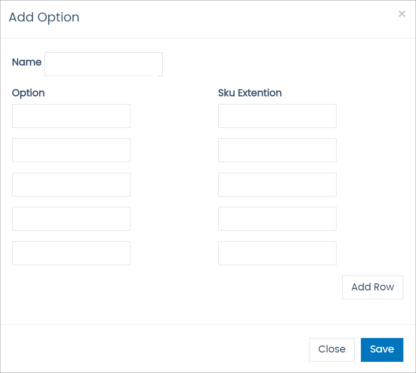The image size is (416, 373).
Task: Click the first Option input box
Action: coord(71,116)
